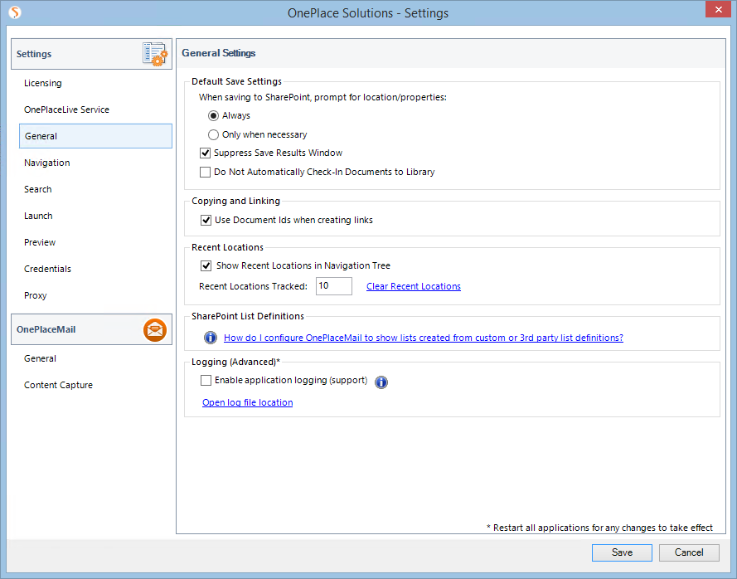Click info icon beside SharePoint list definitions link
This screenshot has width=737, height=579.
(x=210, y=338)
